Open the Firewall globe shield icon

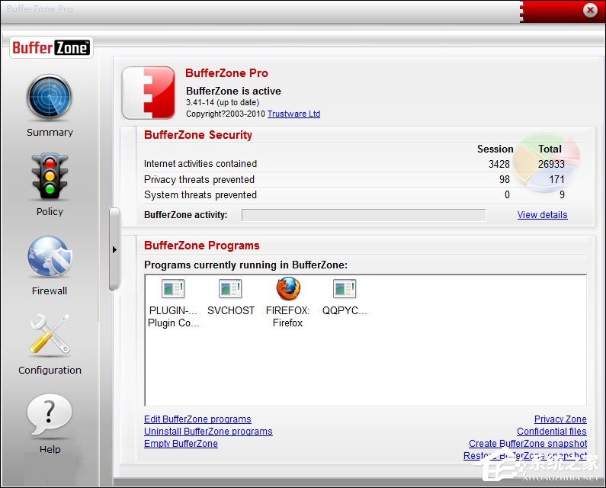tap(50, 256)
